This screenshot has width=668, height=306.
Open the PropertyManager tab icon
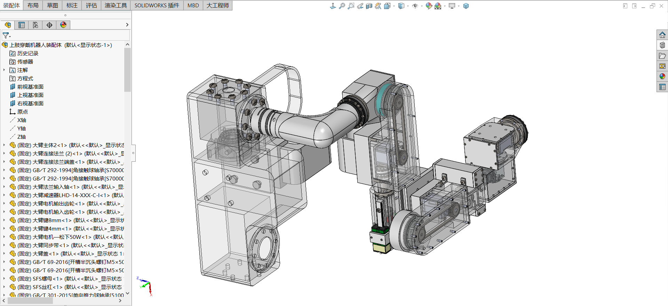pos(22,25)
